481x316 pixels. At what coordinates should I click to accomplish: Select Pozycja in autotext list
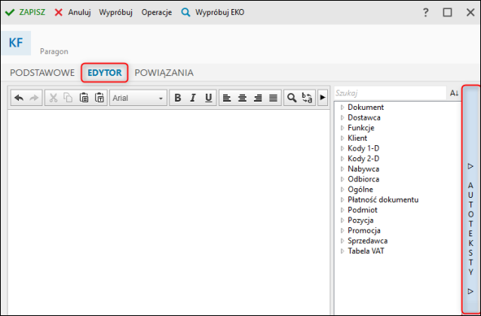click(360, 220)
